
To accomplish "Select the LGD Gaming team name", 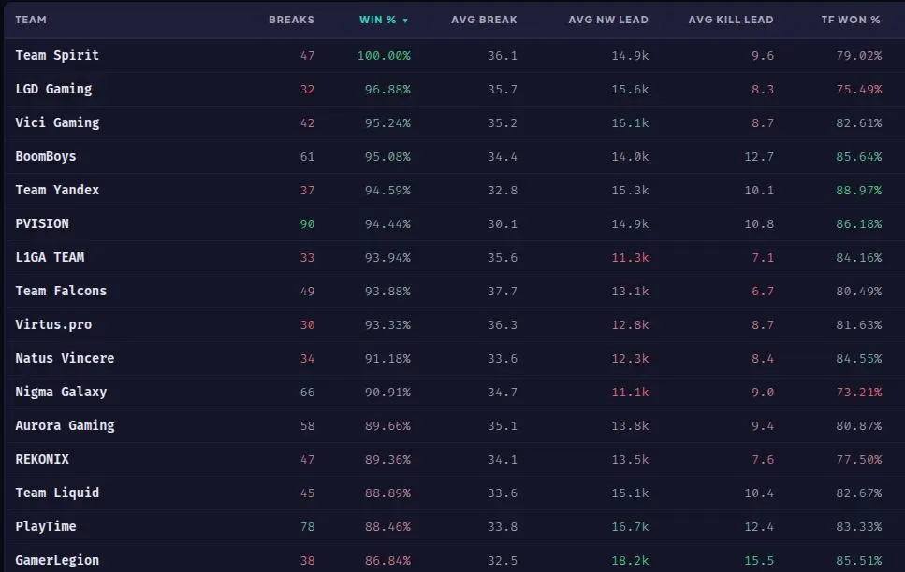I will pos(53,89).
